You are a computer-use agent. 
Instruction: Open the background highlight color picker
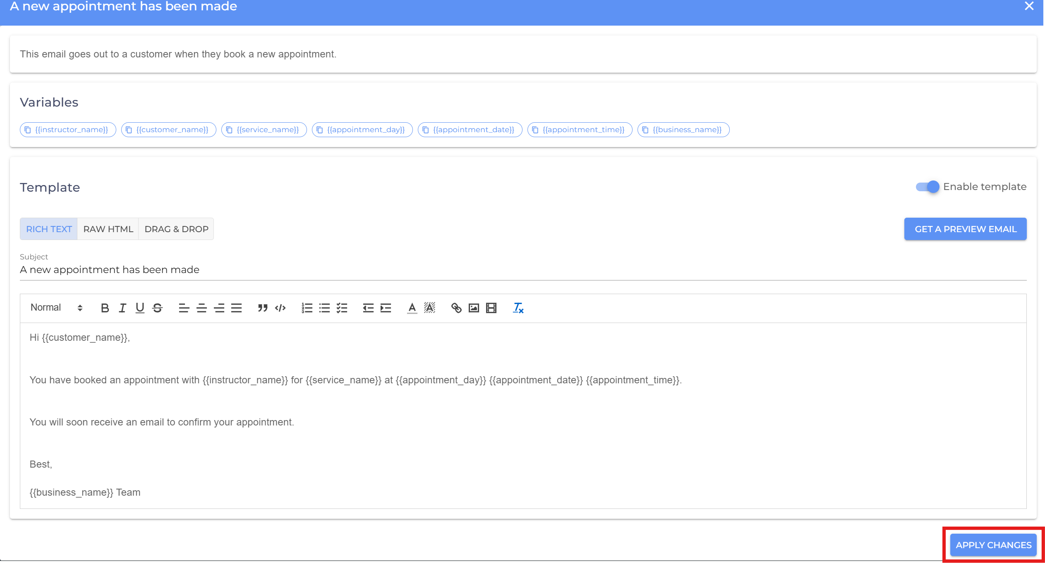pyautogui.click(x=429, y=308)
